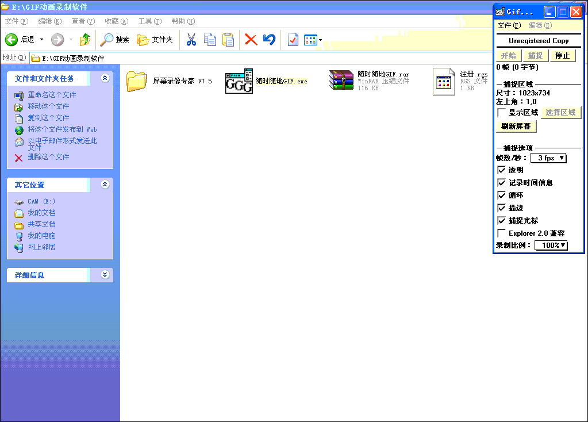Viewport: 588px width, 422px height.
Task: Open the Back button history dropdown arrow
Action: [x=41, y=40]
